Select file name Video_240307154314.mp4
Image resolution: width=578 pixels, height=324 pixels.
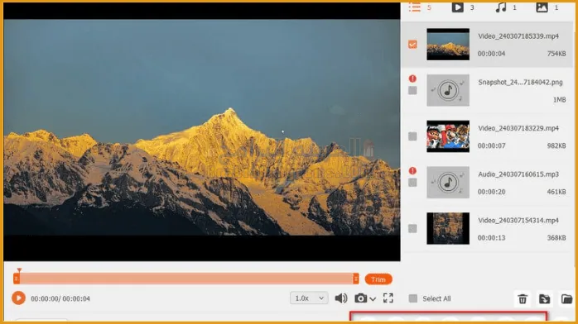pos(518,221)
